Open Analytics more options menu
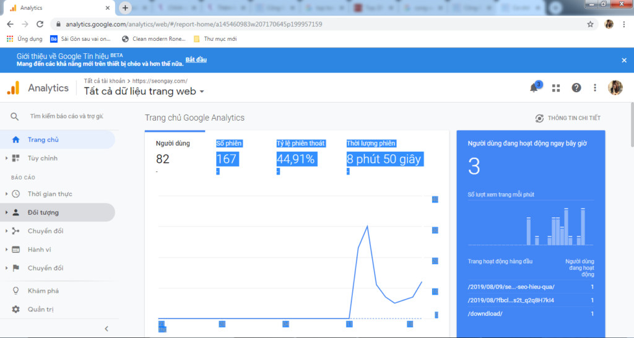 [x=595, y=88]
